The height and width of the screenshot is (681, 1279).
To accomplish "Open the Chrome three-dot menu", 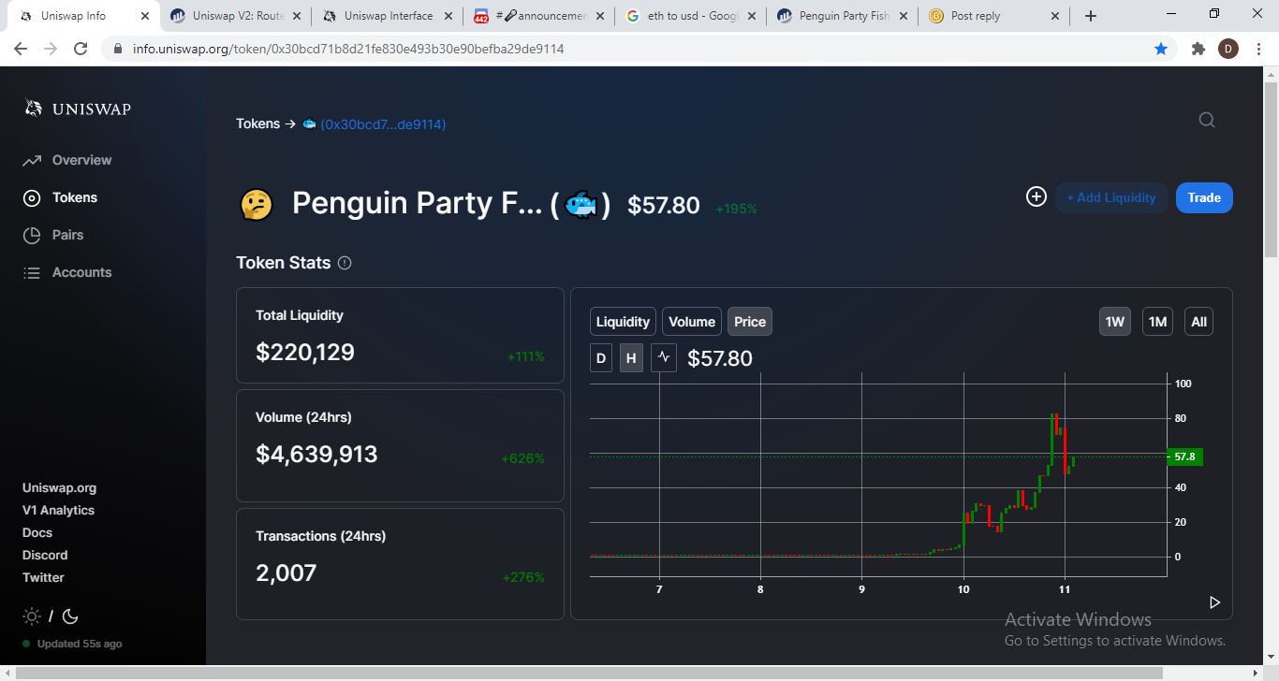I will coord(1257,49).
